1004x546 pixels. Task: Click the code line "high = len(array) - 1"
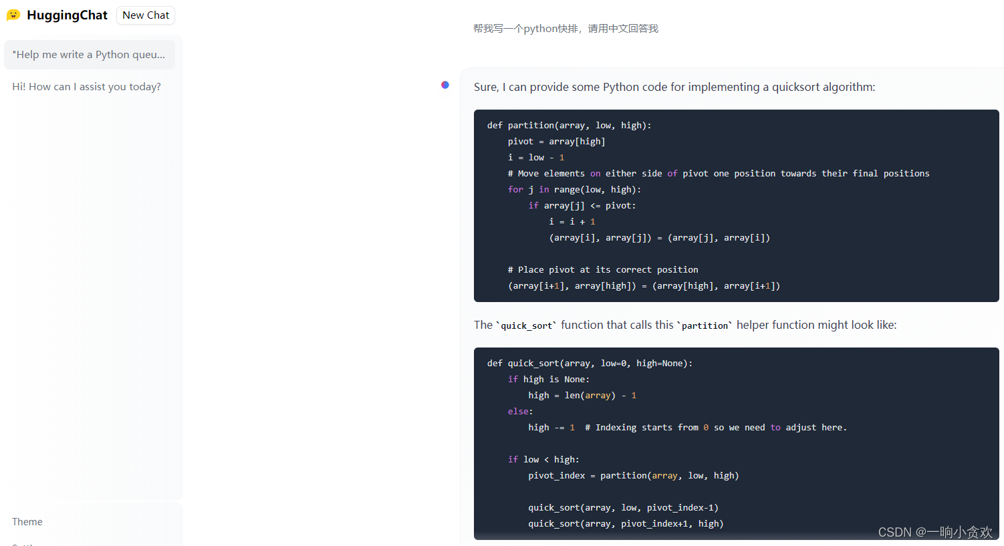pos(582,395)
